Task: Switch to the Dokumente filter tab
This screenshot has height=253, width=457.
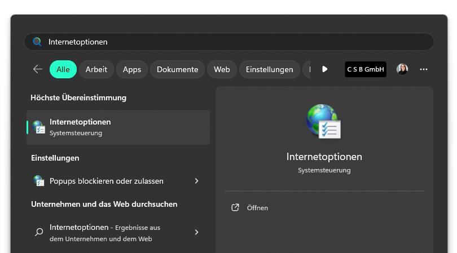Action: click(x=177, y=69)
